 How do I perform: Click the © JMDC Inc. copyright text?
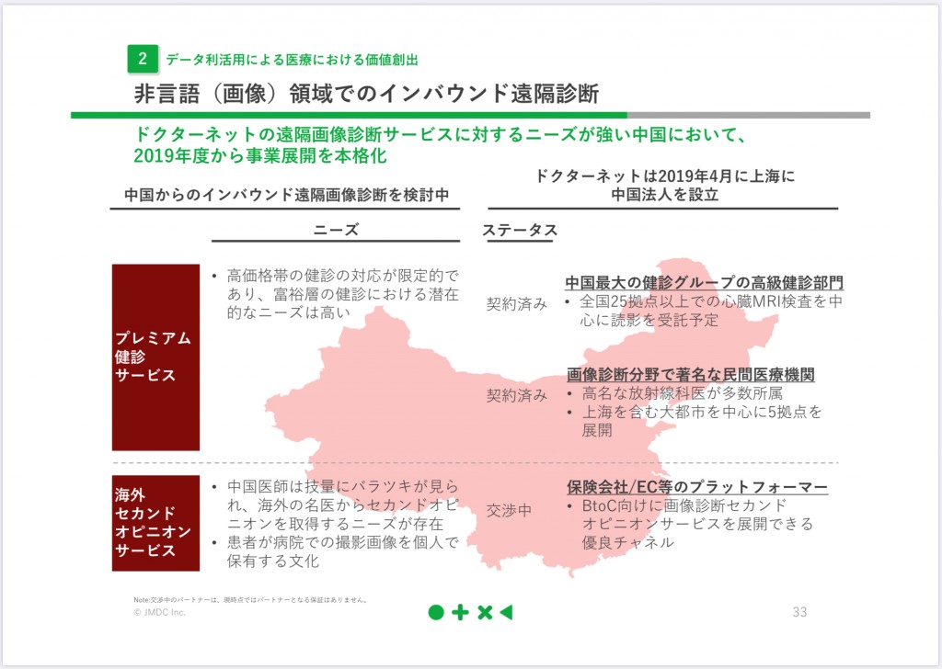click(160, 612)
